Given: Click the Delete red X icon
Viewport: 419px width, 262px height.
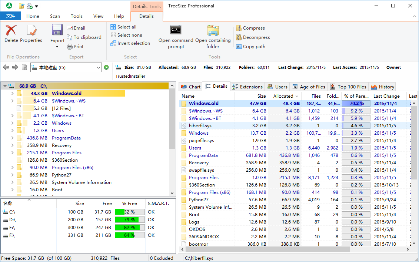Looking at the screenshot, I should pyautogui.click(x=11, y=30).
